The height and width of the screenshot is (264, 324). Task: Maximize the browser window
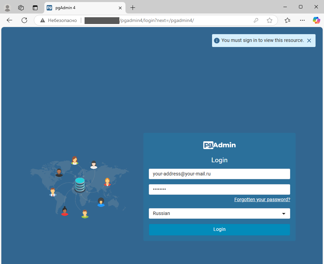click(301, 7)
